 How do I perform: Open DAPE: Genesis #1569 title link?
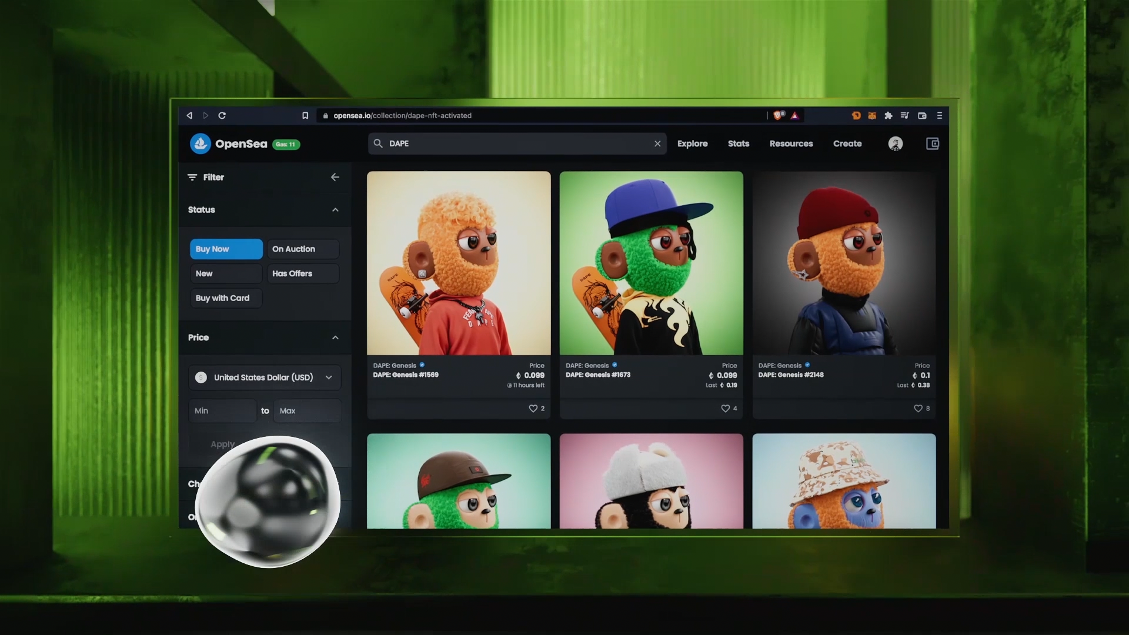406,375
